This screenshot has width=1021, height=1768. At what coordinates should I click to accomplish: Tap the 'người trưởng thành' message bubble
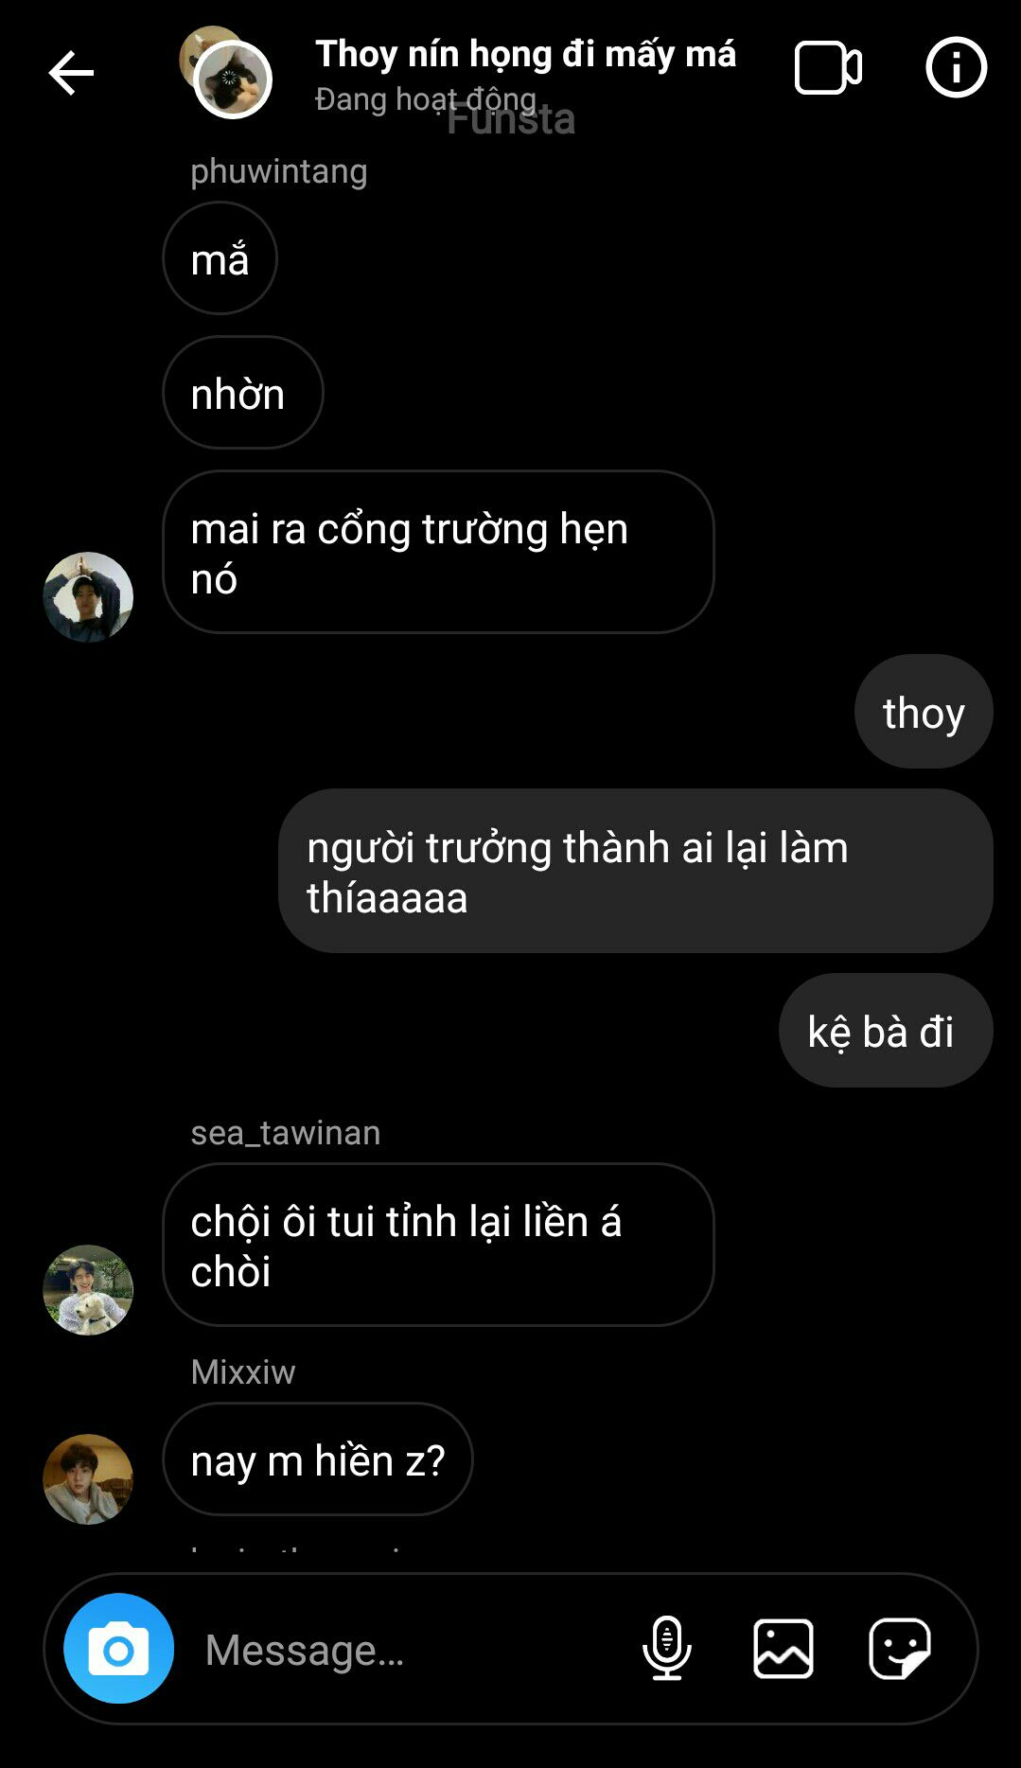[636, 871]
